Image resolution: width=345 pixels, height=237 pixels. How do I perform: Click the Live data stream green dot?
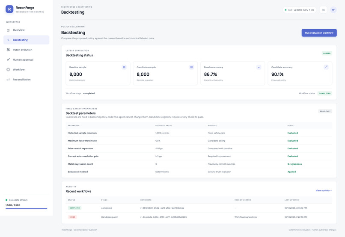6,200
